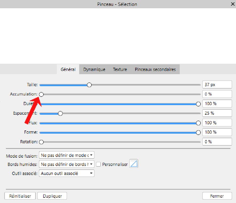
Task: Click the Bords humides label
Action: 22,164
